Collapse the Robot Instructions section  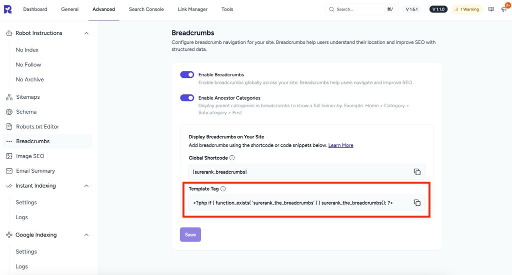click(86, 33)
